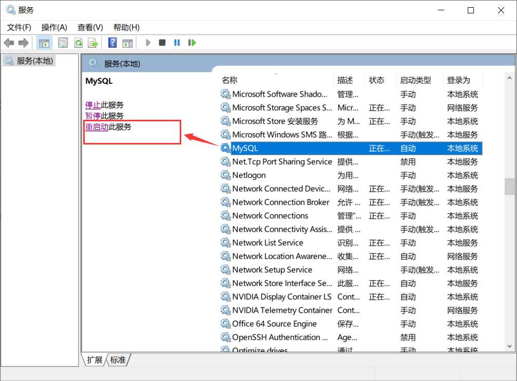Select Net.Tcp Port Sharing Service row
Viewport: 517px width, 381px height.
(x=351, y=162)
